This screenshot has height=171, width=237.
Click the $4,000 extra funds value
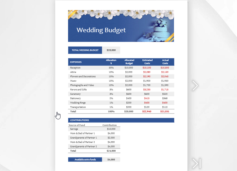111,159
